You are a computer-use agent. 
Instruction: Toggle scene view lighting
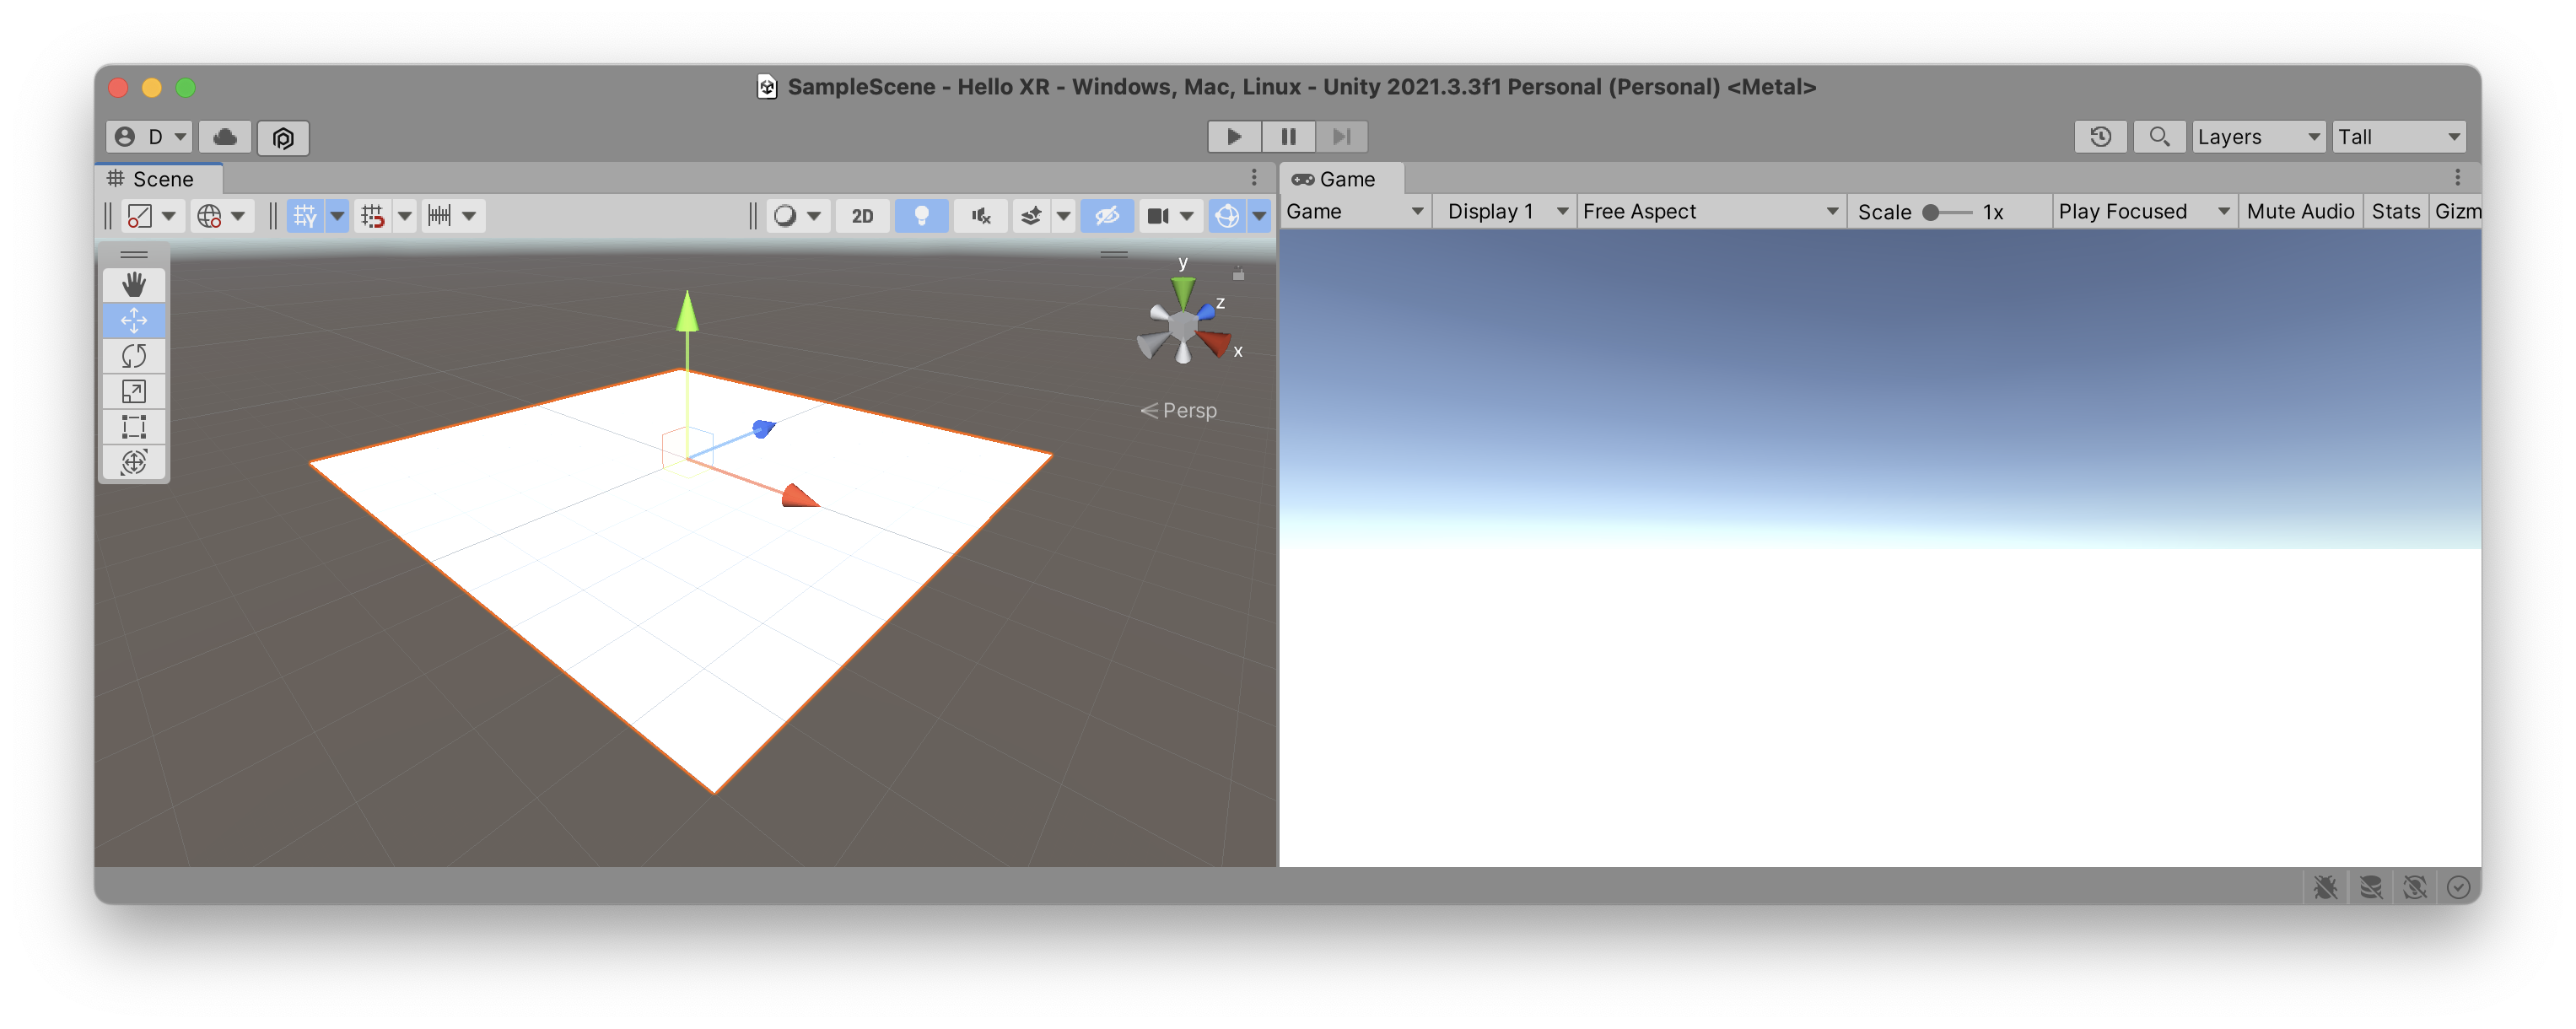pos(921,215)
